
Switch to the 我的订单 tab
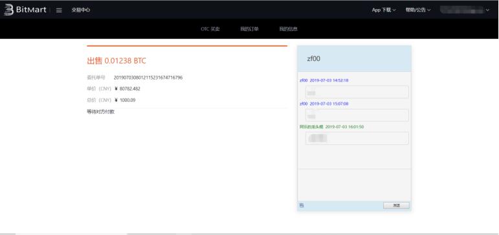pos(249,29)
